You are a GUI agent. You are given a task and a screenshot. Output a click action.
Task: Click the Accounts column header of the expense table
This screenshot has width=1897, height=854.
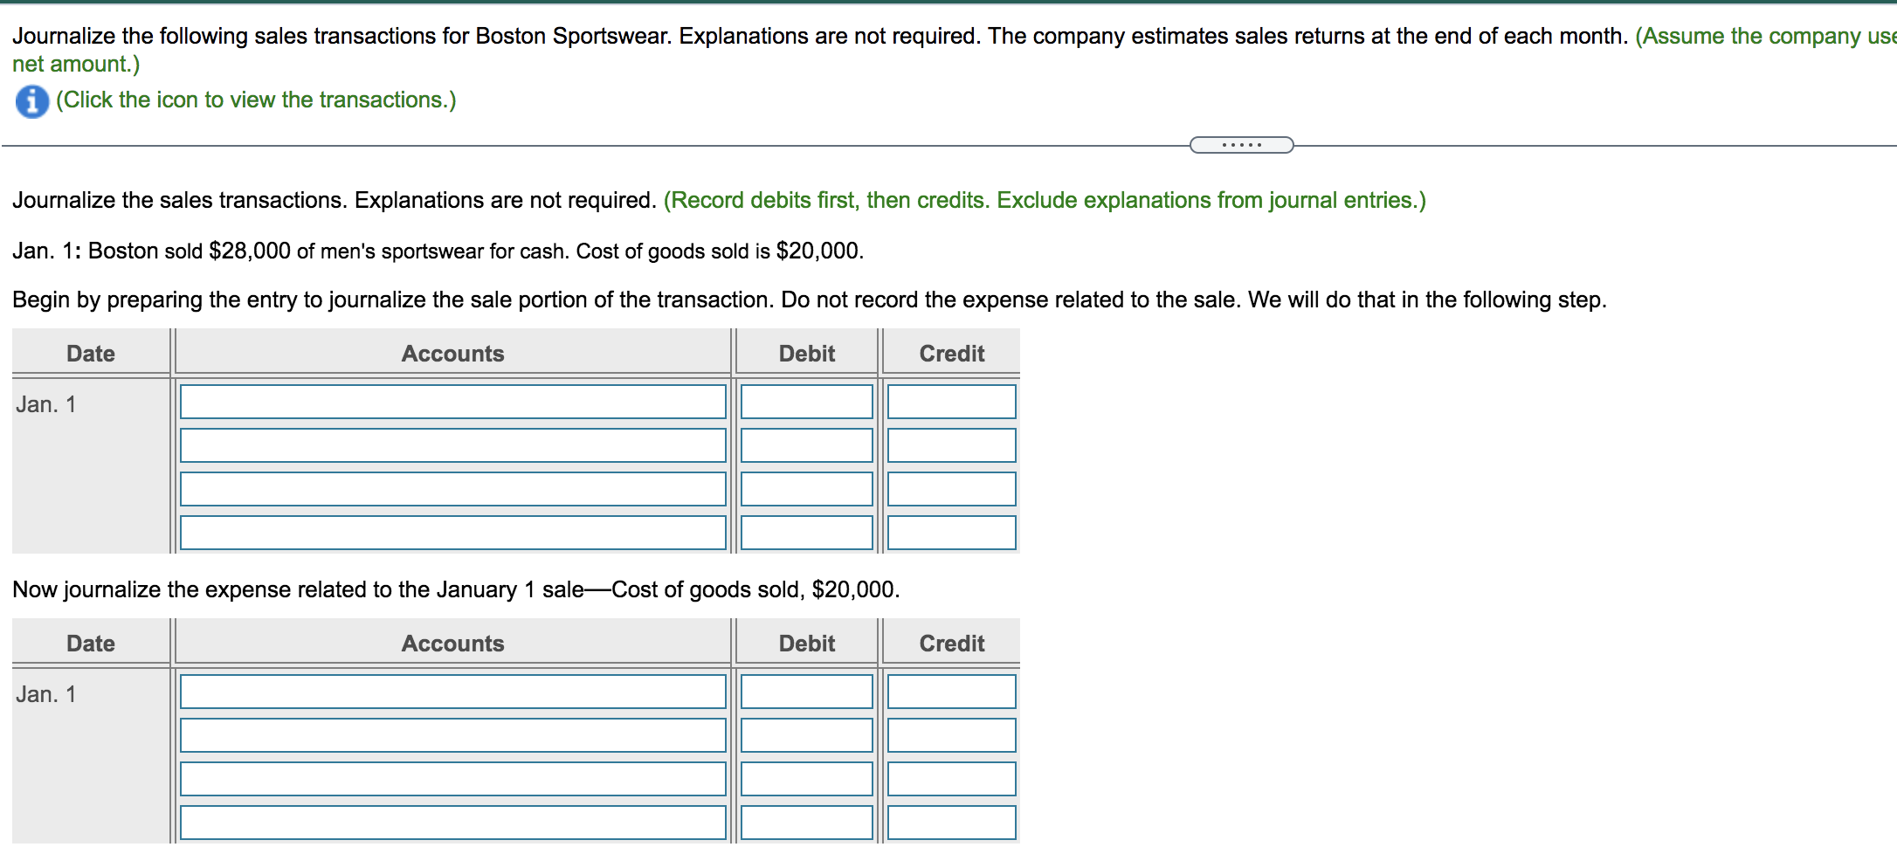(452, 644)
